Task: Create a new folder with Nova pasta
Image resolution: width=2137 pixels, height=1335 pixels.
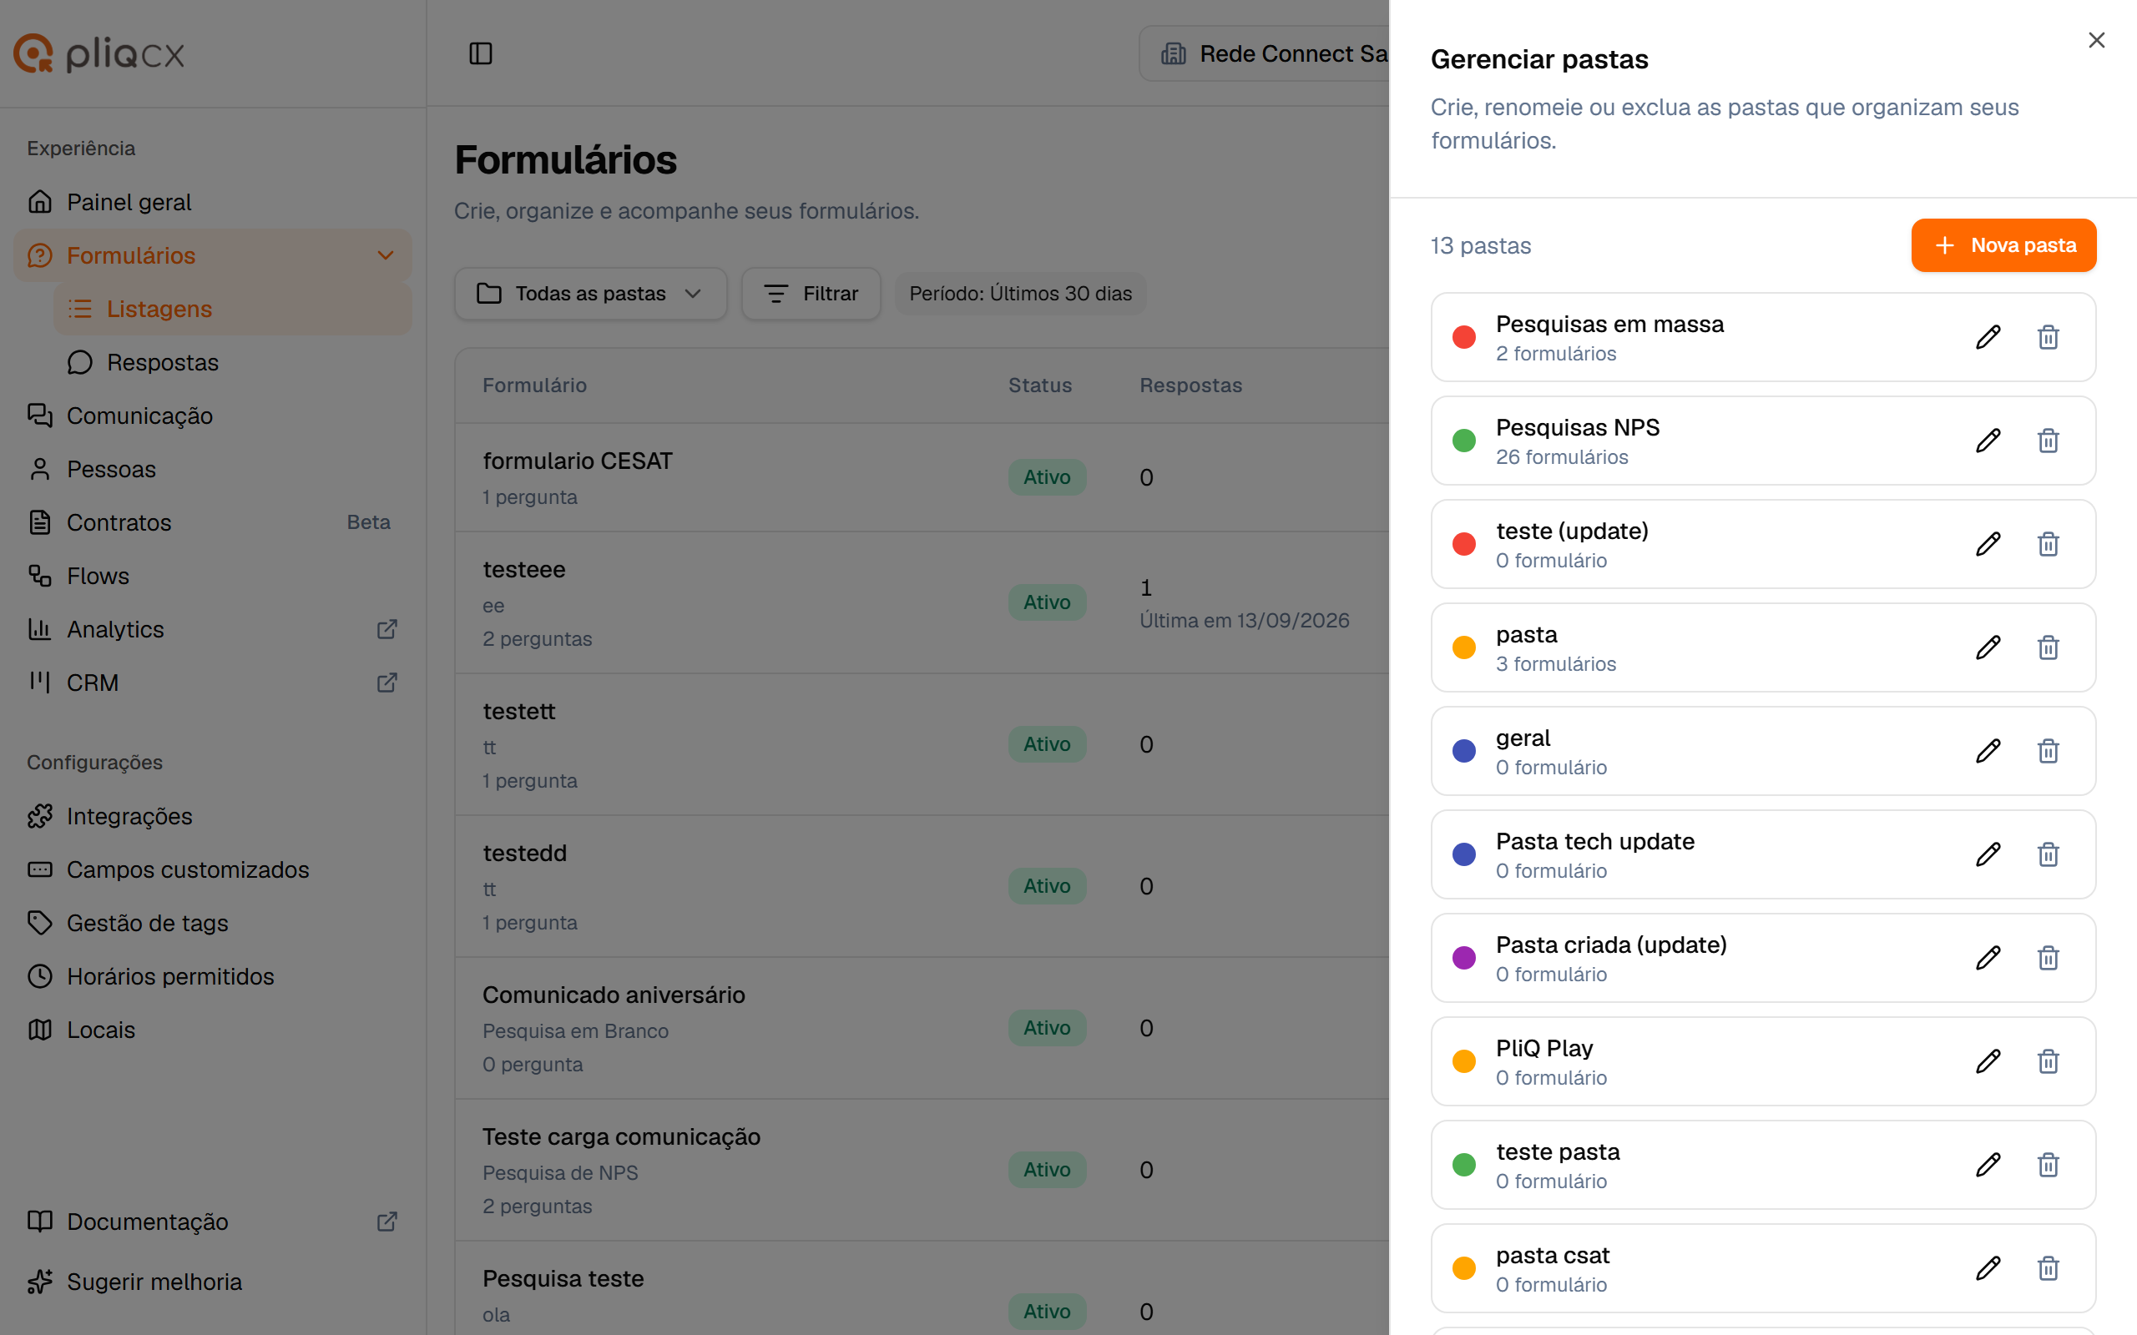Action: 2003,245
